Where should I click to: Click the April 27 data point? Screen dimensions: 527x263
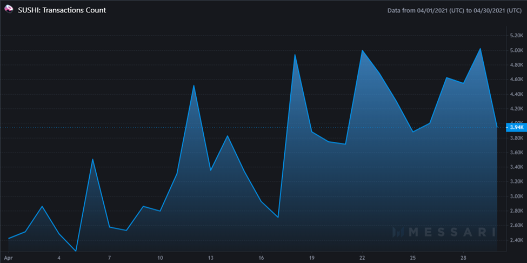point(446,78)
